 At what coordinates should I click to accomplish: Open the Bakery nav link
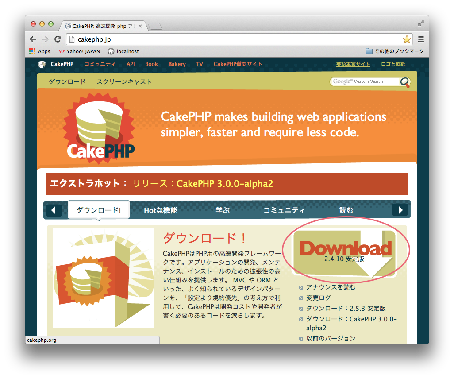click(x=177, y=64)
